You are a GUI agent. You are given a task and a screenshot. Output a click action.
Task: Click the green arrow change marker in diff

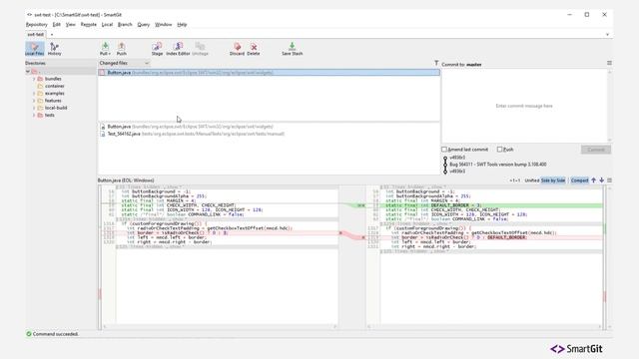click(361, 205)
